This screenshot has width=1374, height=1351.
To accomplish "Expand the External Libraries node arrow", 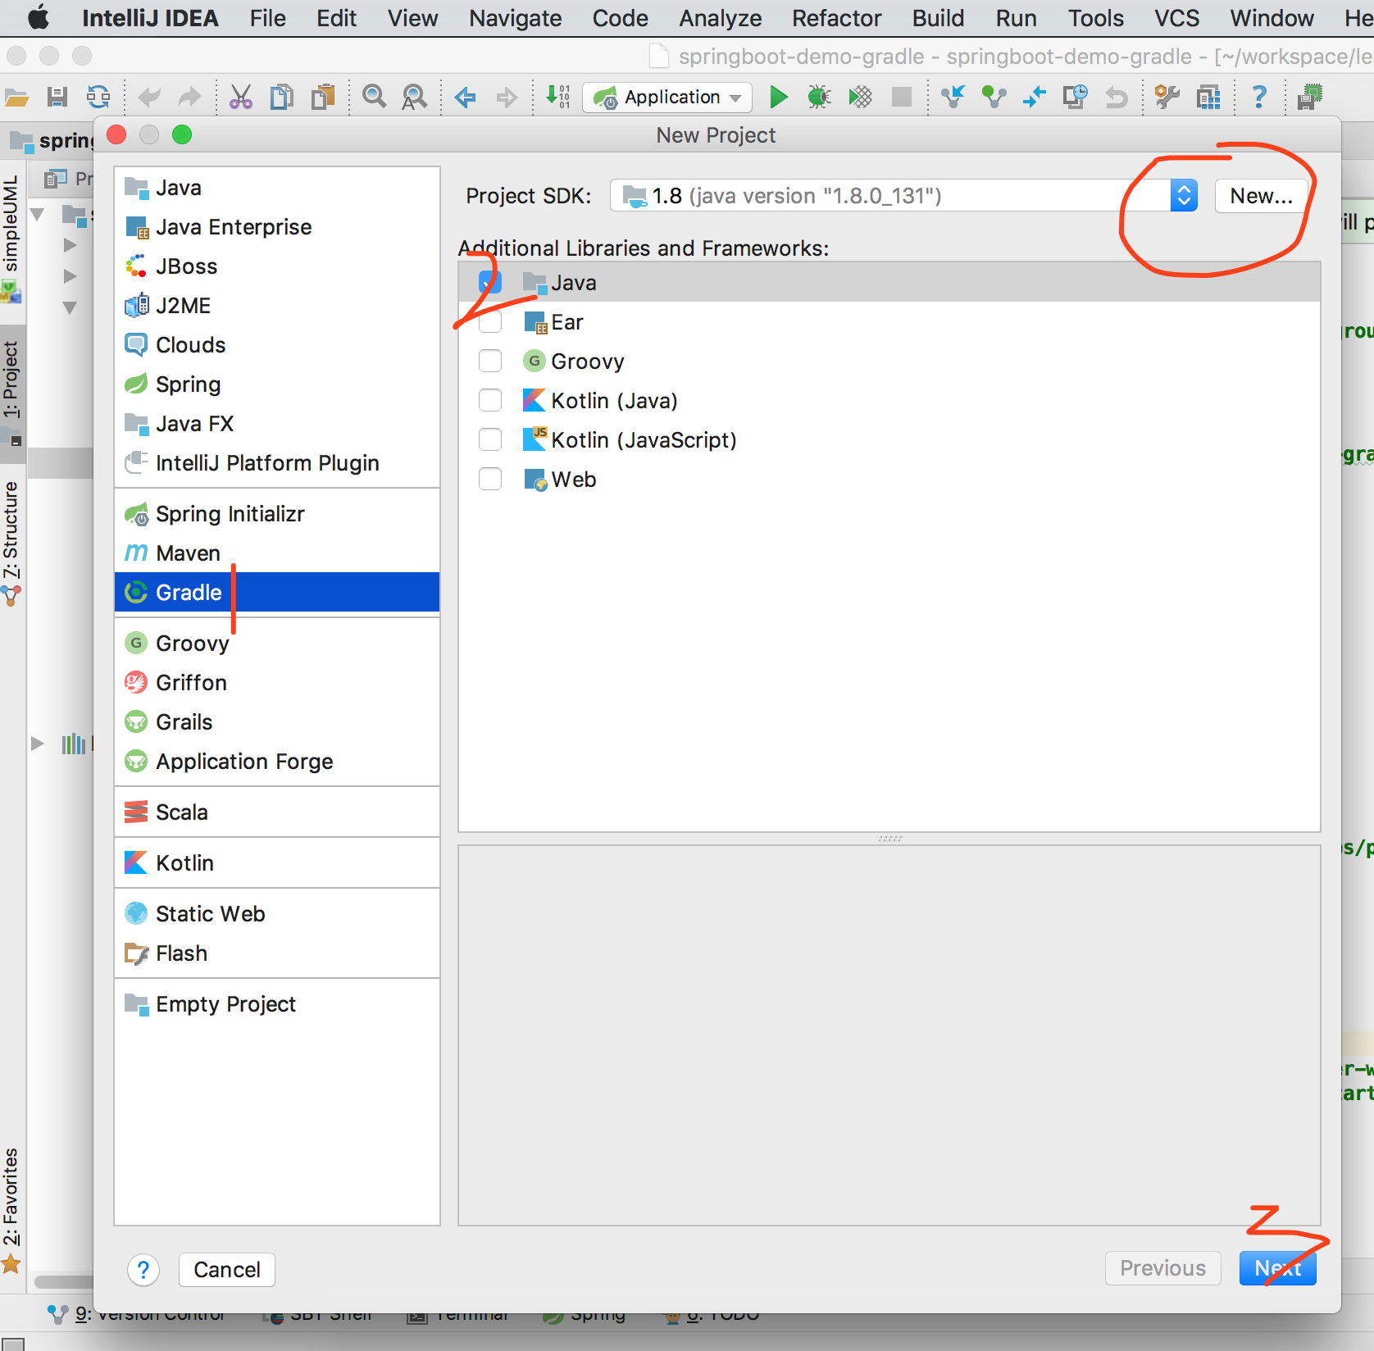I will 38,744.
